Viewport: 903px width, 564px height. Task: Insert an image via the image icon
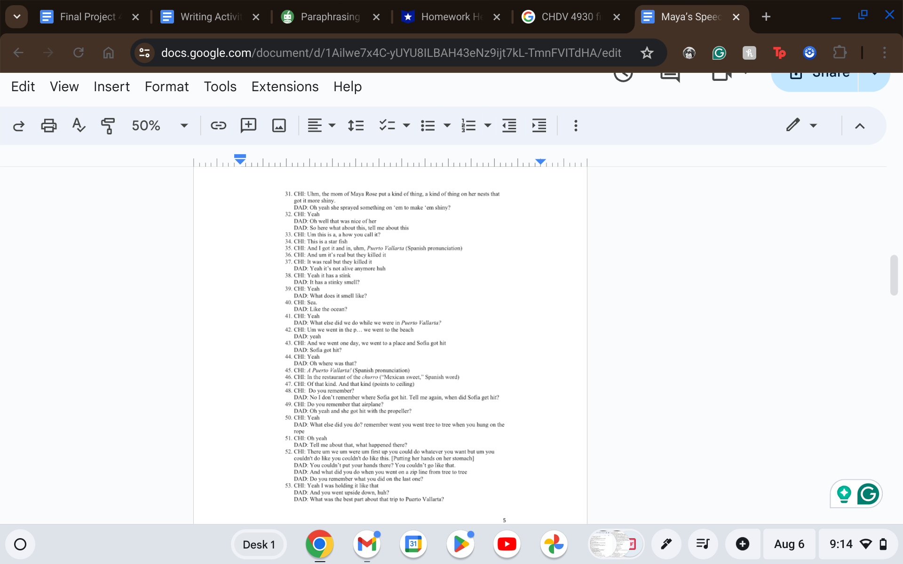(x=278, y=125)
